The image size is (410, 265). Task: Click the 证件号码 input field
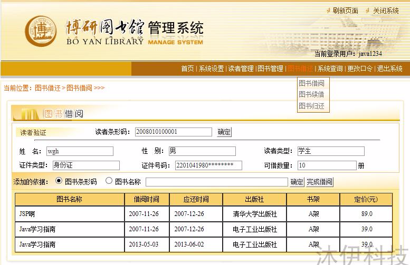pyautogui.click(x=208, y=165)
